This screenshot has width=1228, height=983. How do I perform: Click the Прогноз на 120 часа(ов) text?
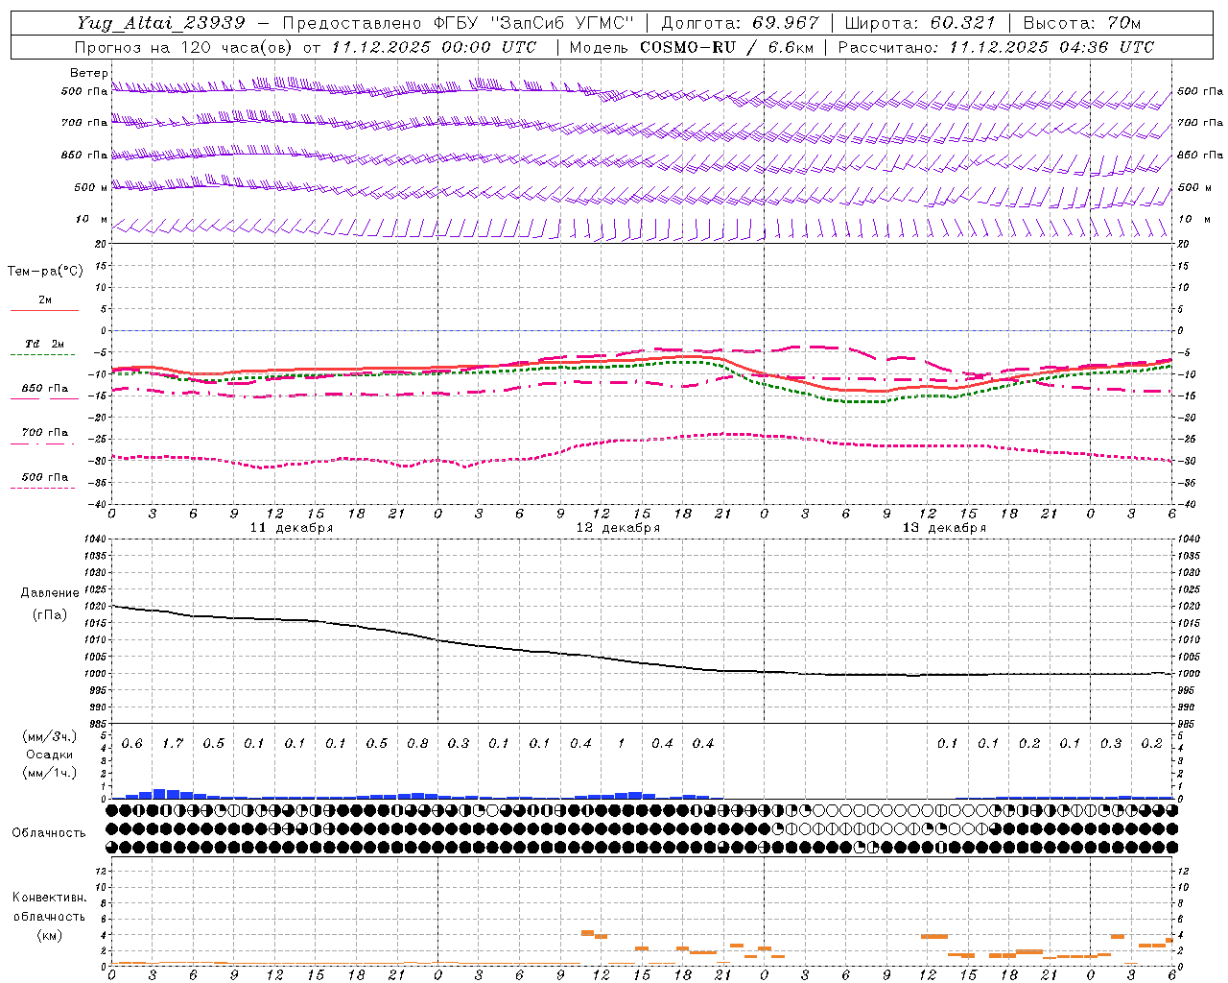[x=184, y=47]
